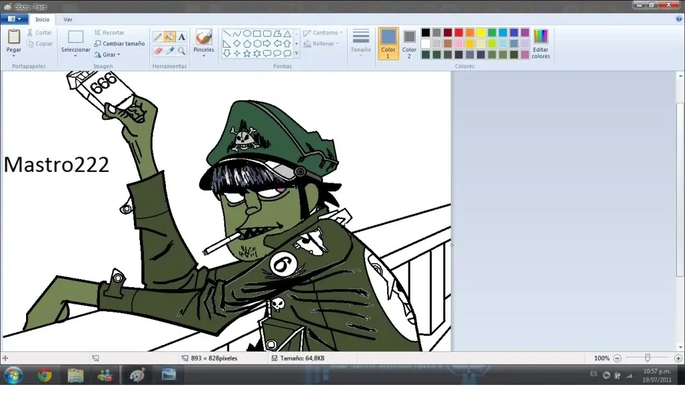This screenshot has height=415, width=685.
Task: Pick the Up arrow shape
Action: pos(287,44)
